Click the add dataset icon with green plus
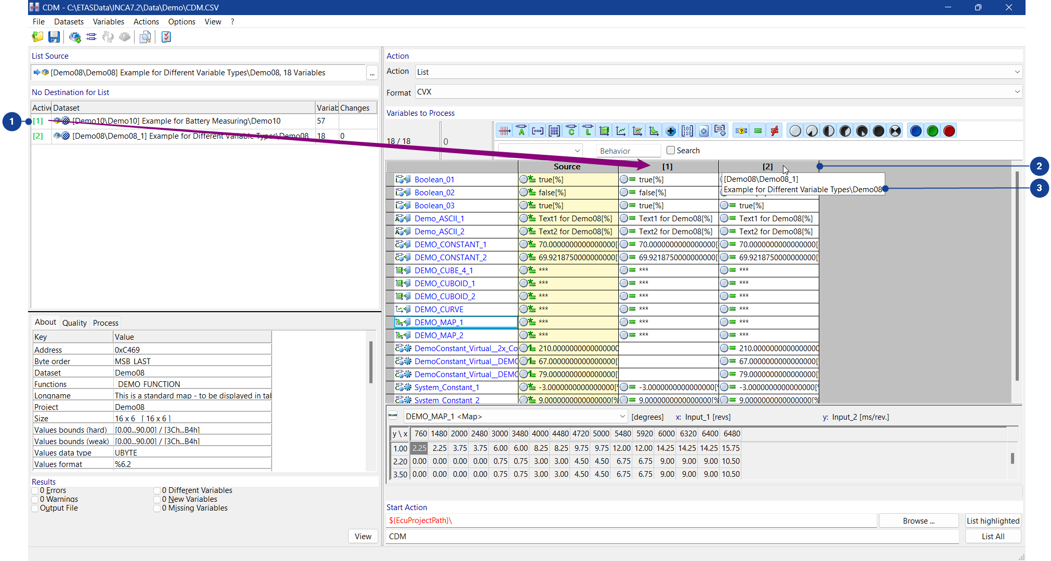The width and height of the screenshot is (1051, 561). pyautogui.click(x=75, y=37)
